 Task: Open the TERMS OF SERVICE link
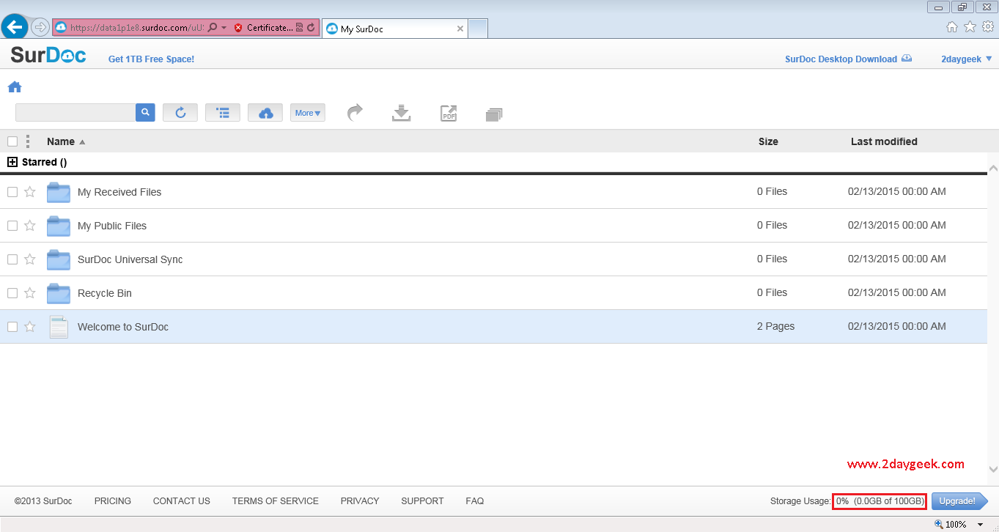[276, 501]
